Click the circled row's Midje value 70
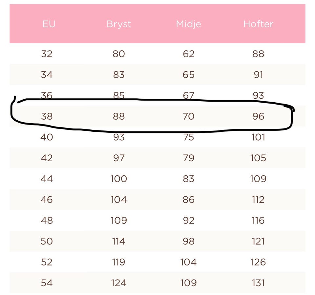This screenshot has height=295, width=315. click(189, 116)
